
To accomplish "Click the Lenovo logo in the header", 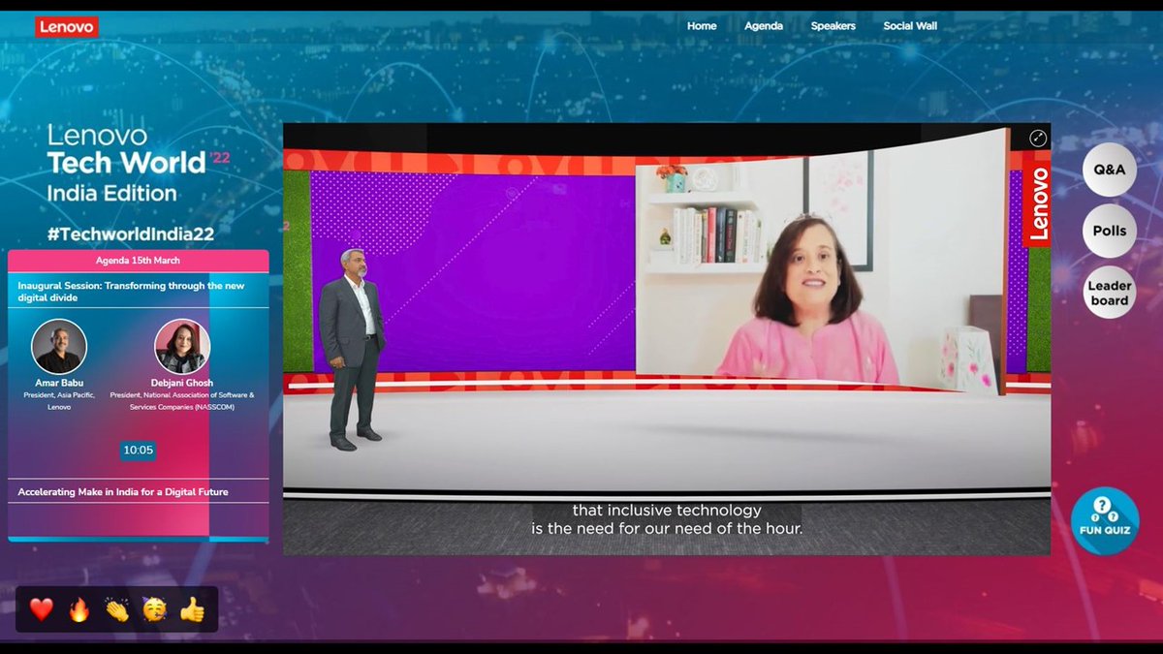I will coord(67,27).
